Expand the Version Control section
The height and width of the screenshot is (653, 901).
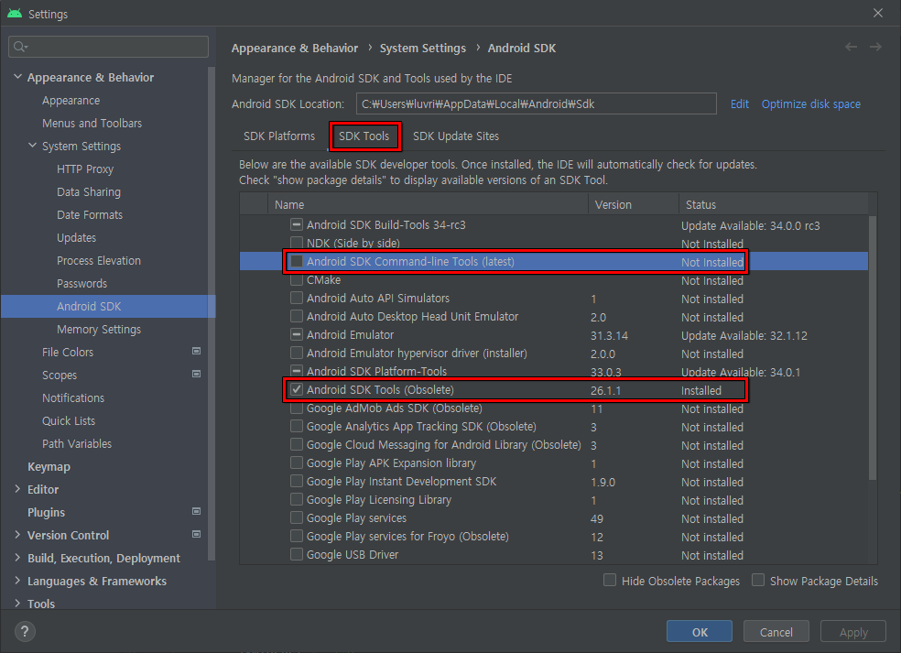[x=17, y=535]
